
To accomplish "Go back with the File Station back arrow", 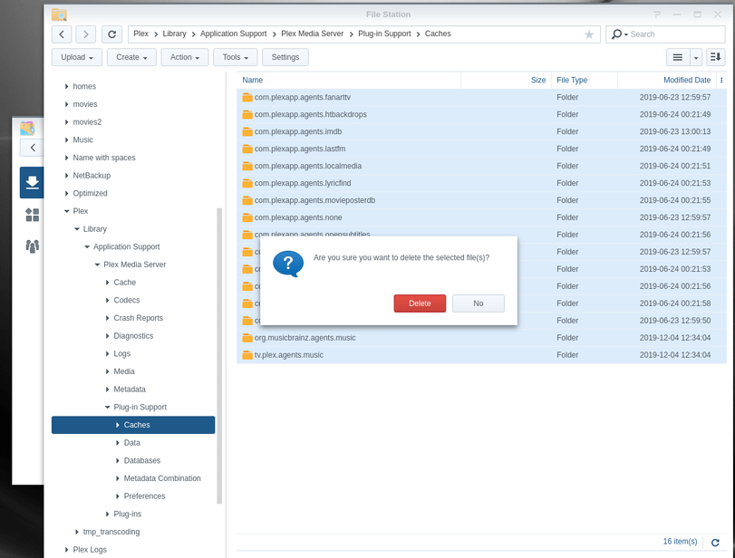I will (62, 34).
